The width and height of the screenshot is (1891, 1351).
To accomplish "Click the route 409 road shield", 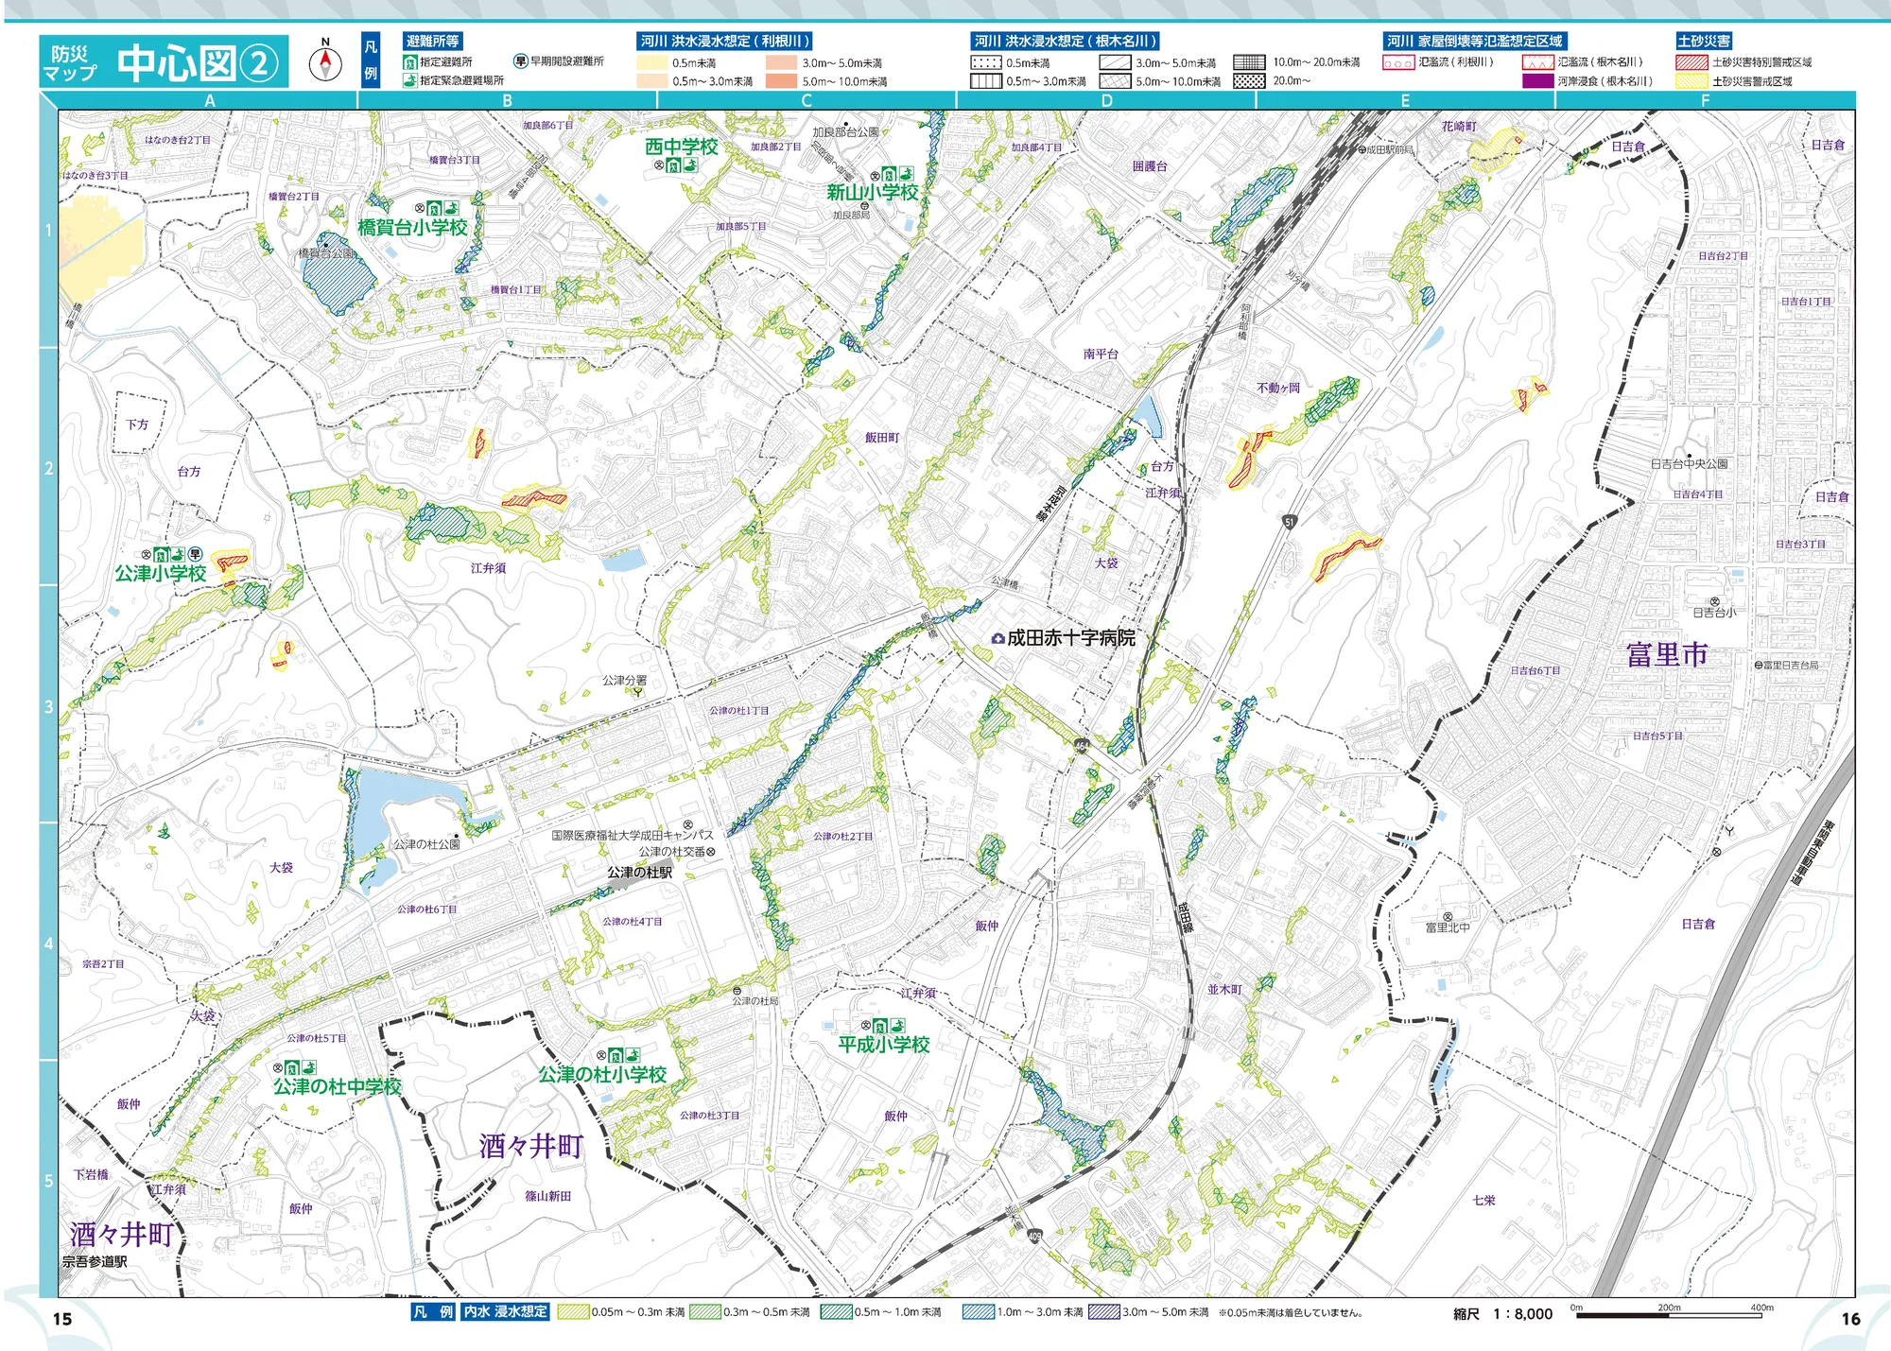I will pos(1034,1236).
